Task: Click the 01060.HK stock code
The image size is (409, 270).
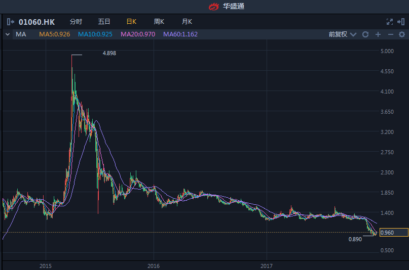Action: pos(37,22)
